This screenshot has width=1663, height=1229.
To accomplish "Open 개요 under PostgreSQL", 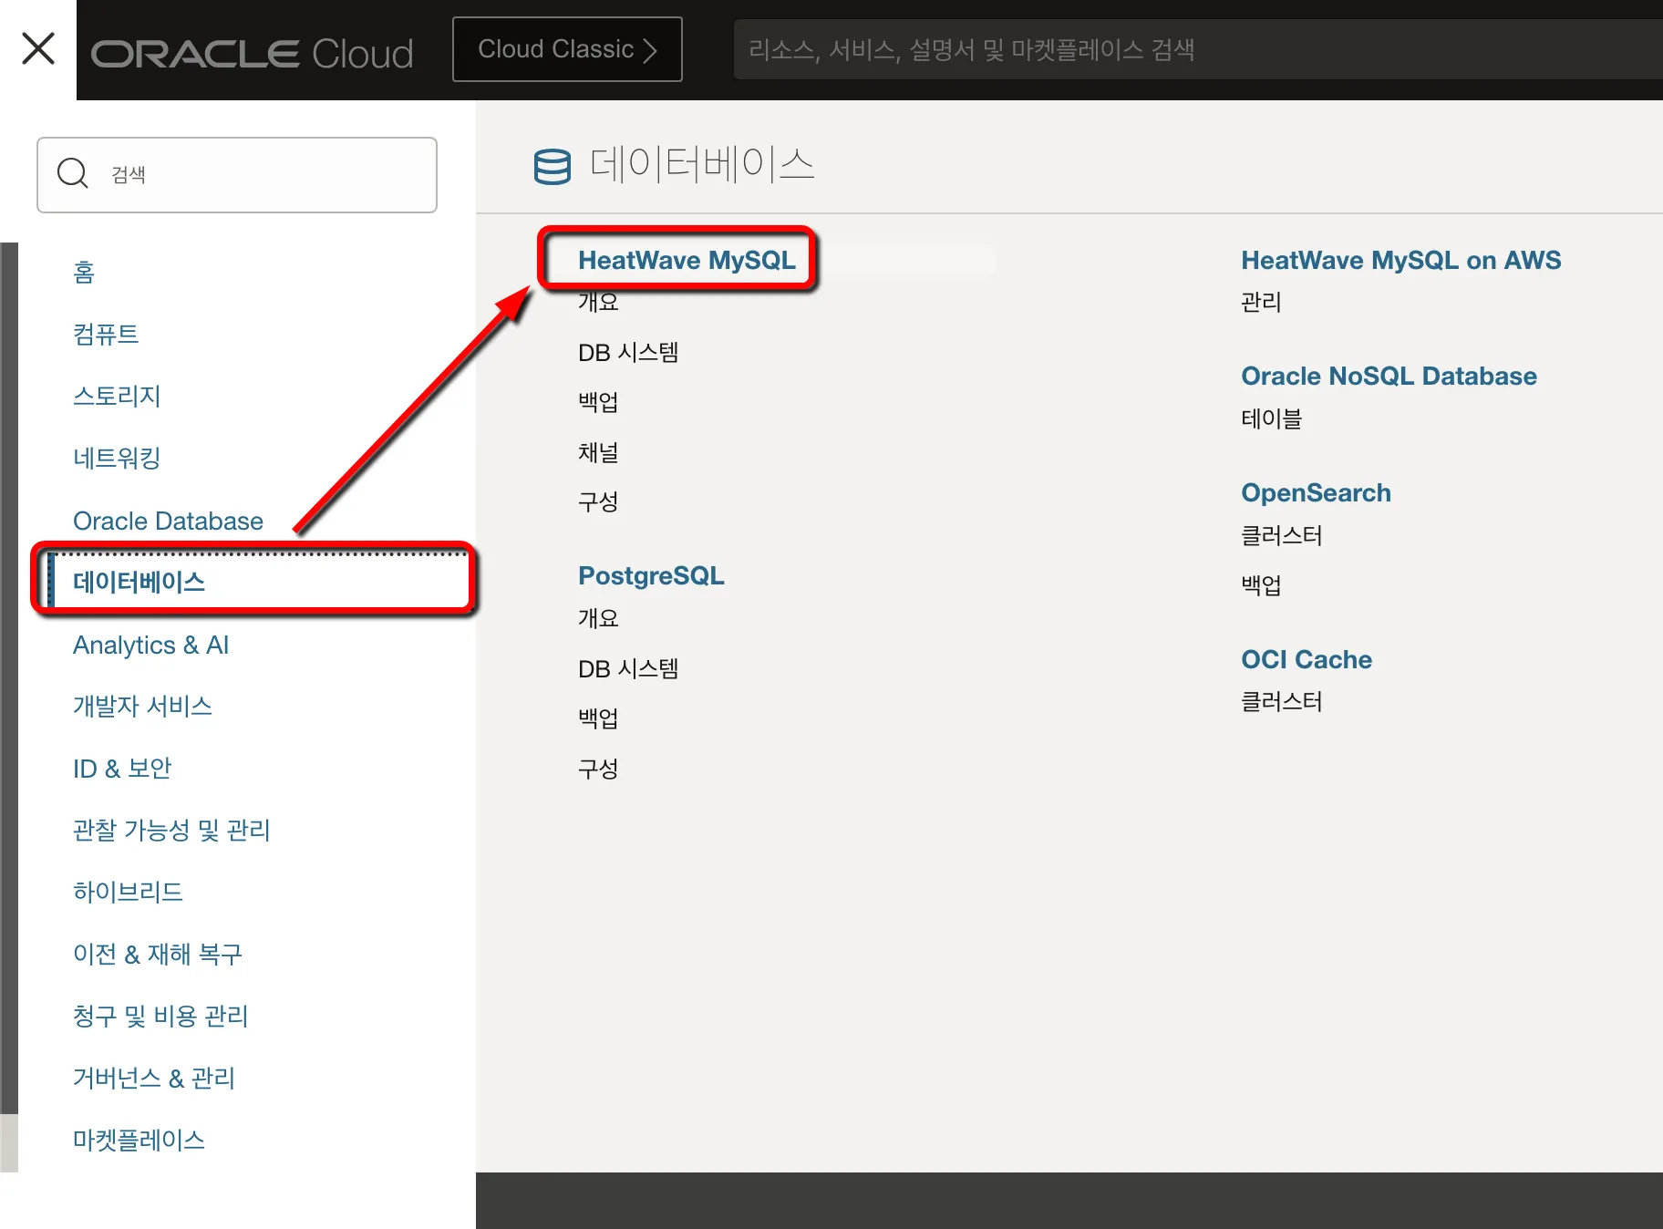I will click(x=598, y=618).
